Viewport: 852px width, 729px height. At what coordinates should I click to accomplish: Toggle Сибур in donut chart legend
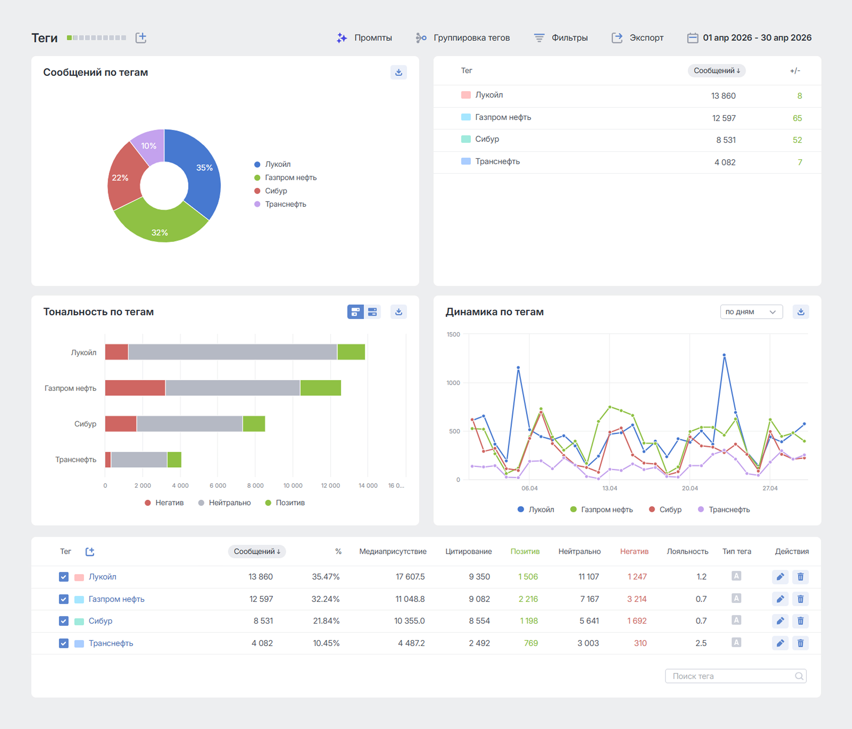point(271,191)
